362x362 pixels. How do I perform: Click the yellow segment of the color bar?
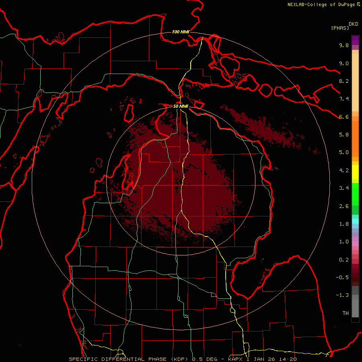(x=355, y=172)
